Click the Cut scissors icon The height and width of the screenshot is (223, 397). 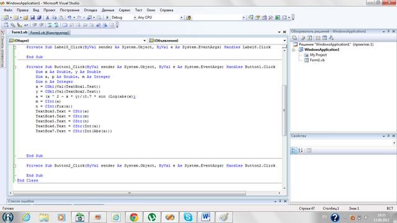[47, 17]
